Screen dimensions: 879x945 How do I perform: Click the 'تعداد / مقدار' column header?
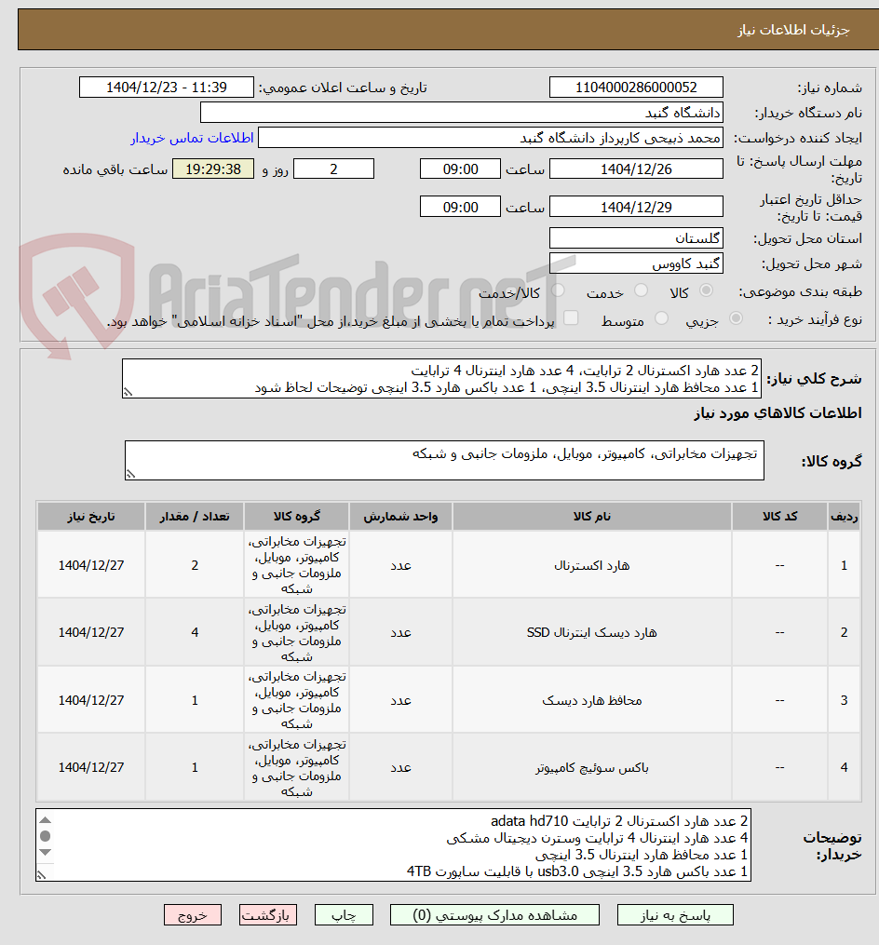click(194, 517)
